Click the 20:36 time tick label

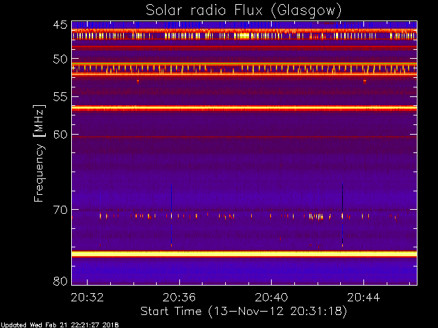(179, 297)
